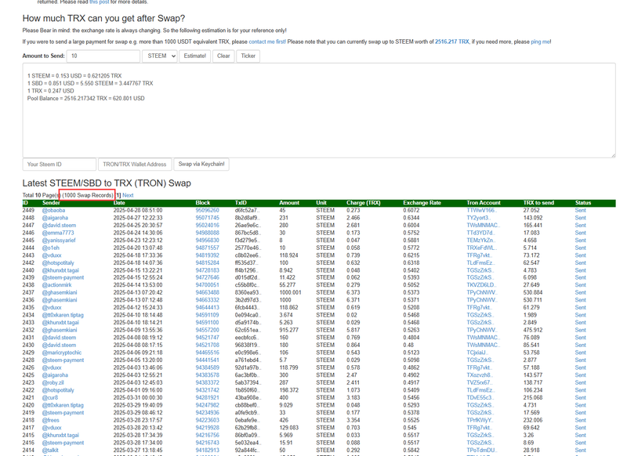Open block 94557200 link
Viewport: 627px width, 456px height.
[207, 330]
